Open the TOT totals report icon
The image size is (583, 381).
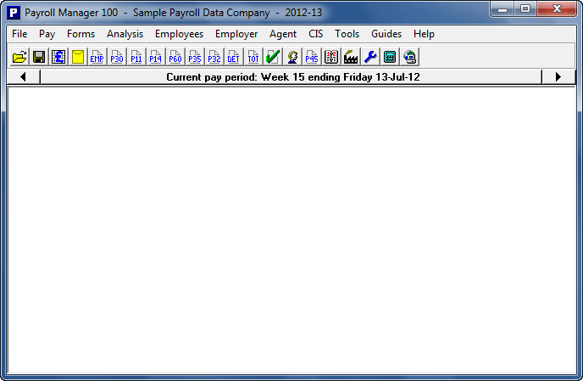click(x=253, y=57)
